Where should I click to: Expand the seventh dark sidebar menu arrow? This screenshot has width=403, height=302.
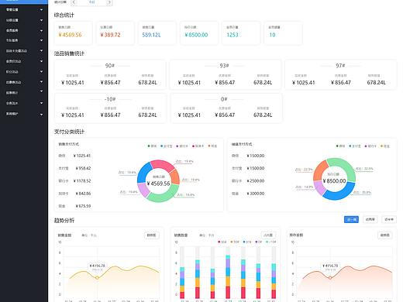coord(41,71)
